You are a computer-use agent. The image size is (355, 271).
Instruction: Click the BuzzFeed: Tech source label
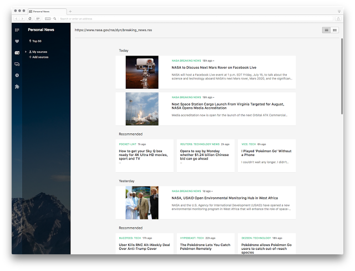(130, 238)
